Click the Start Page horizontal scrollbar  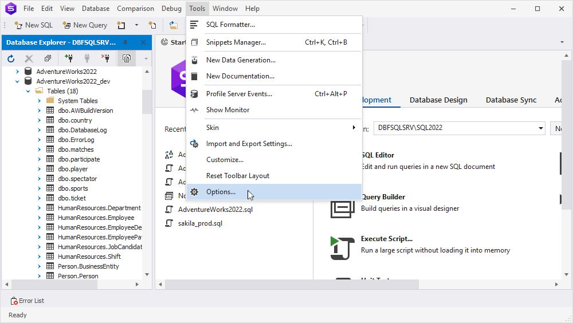pyautogui.click(x=291, y=284)
